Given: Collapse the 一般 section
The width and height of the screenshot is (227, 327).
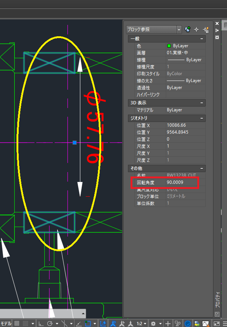Looking at the screenshot, I should [202, 39].
